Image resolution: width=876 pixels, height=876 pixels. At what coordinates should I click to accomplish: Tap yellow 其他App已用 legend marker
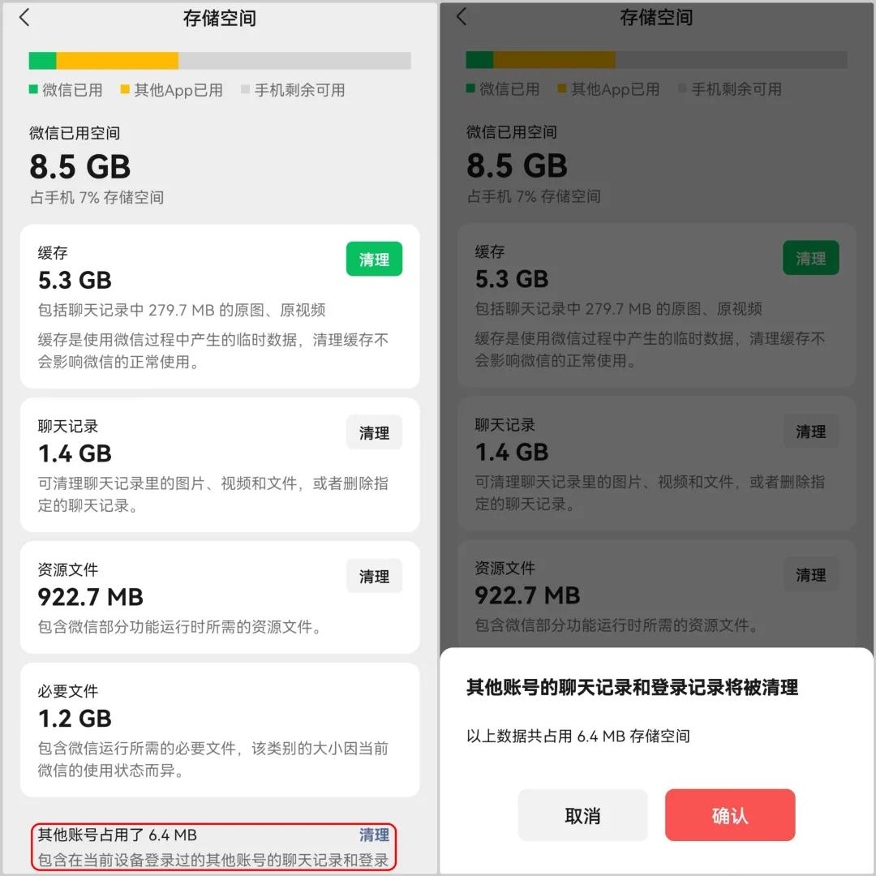pos(125,89)
